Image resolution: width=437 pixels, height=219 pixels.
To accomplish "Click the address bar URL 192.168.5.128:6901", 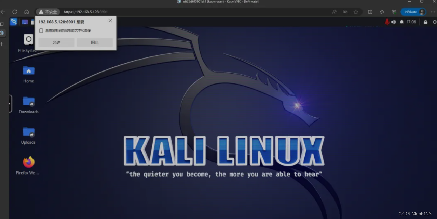I will click(x=85, y=12).
